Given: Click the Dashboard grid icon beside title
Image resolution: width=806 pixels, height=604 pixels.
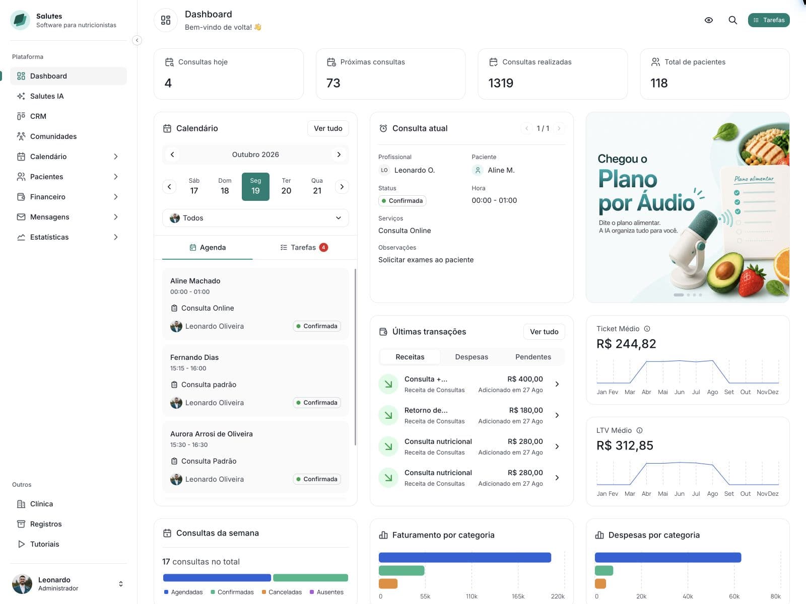Looking at the screenshot, I should (166, 20).
